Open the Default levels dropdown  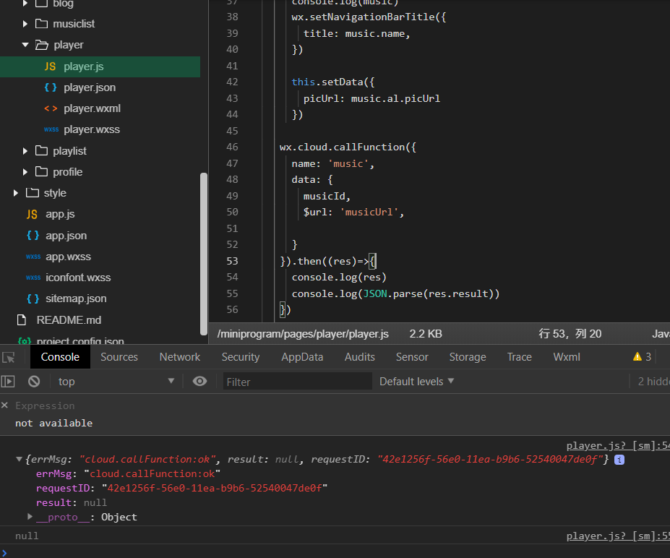tap(417, 382)
